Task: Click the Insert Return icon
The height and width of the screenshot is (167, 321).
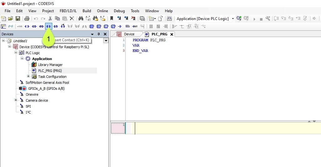Action: point(135,26)
